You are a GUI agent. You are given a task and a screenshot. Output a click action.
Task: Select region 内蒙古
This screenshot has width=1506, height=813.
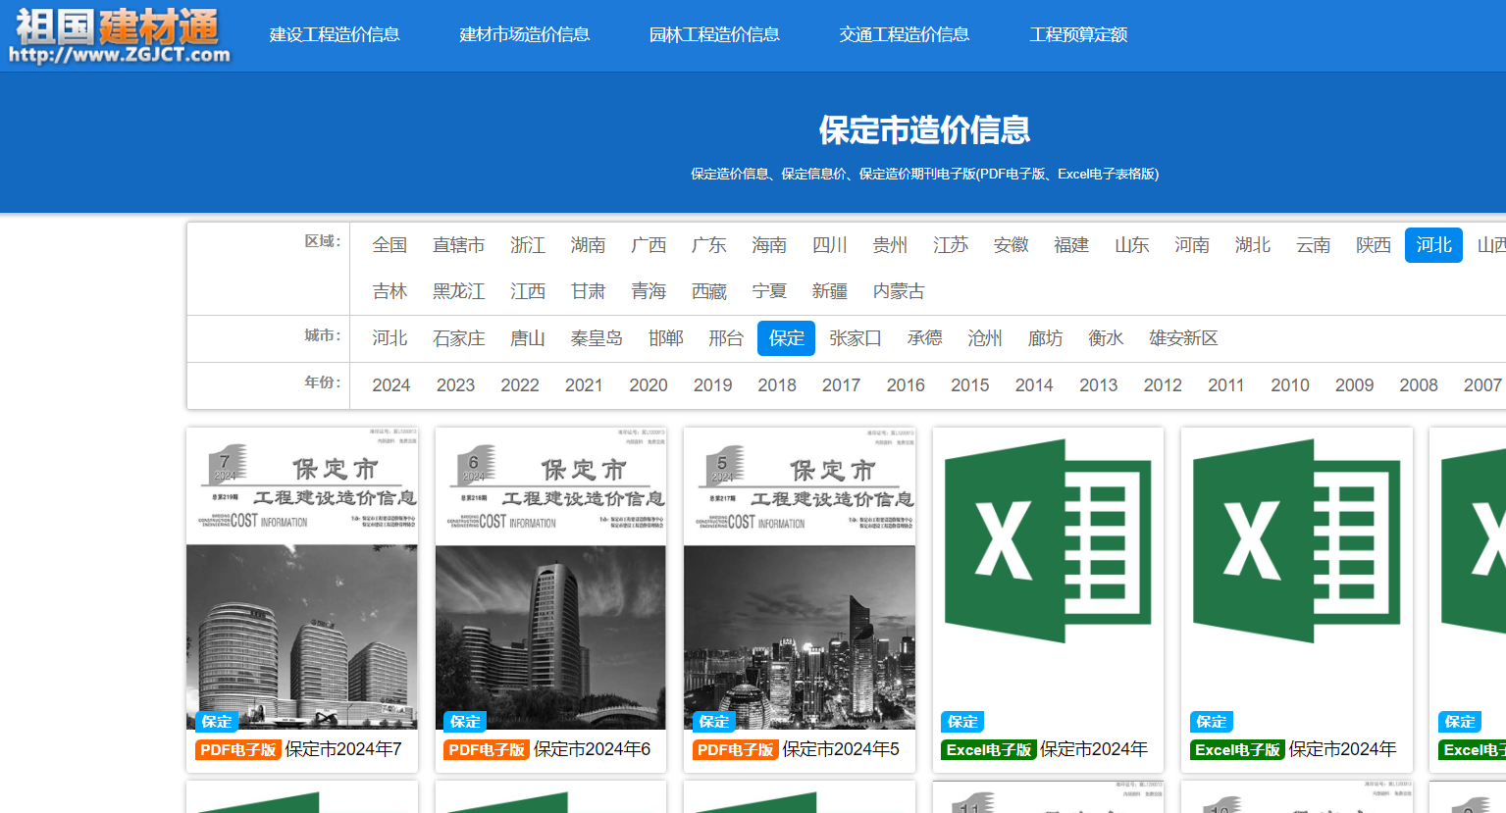coord(899,291)
